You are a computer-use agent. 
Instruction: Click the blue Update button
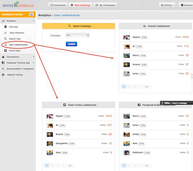point(71,44)
